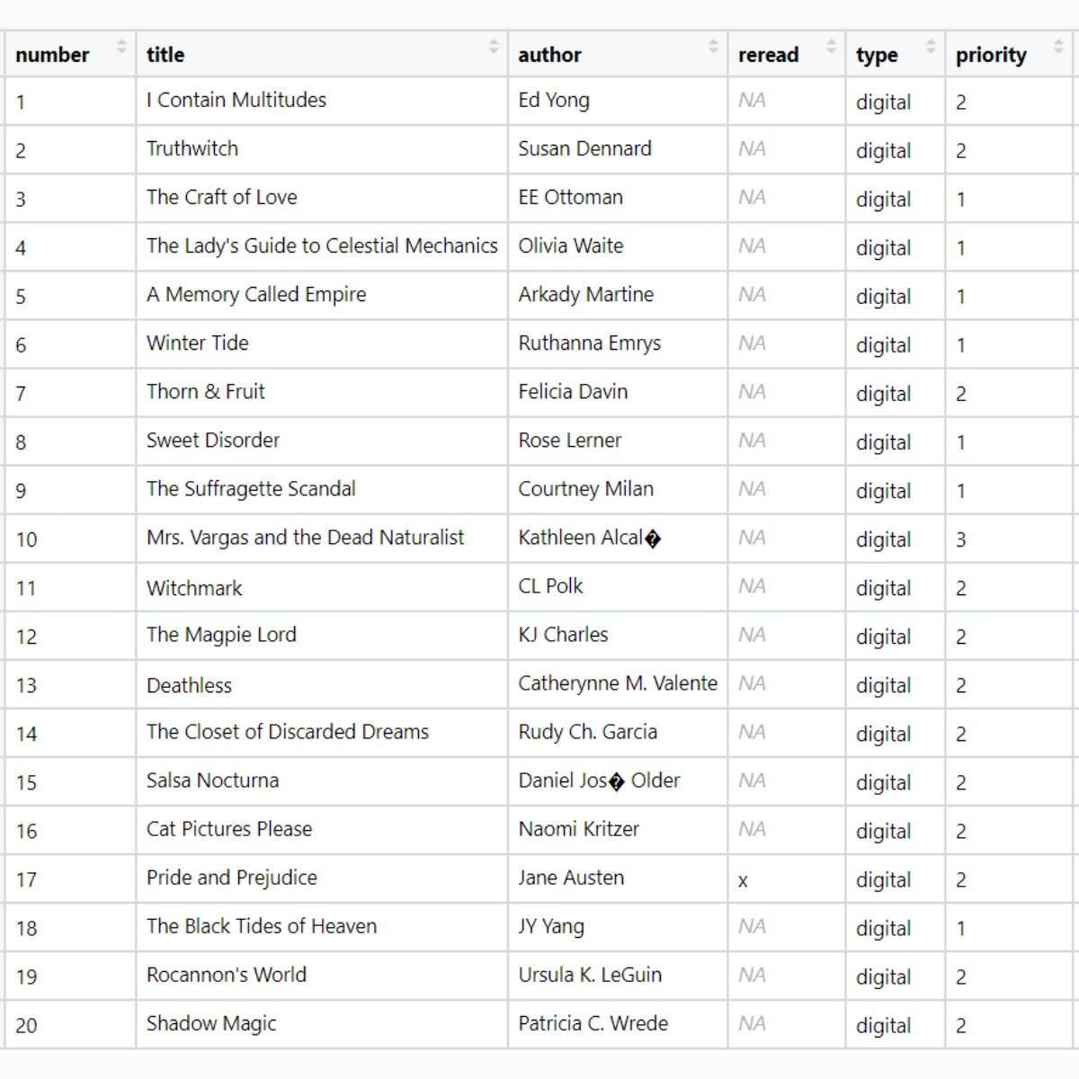Image resolution: width=1079 pixels, height=1079 pixels.
Task: Click sort arrows in the priority column header
Action: click(x=1058, y=47)
